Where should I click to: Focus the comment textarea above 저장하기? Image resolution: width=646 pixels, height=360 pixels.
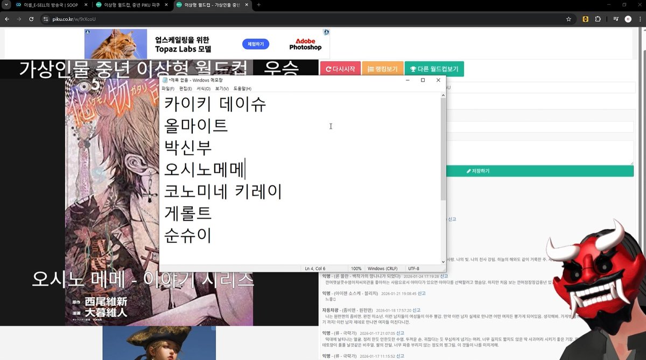tap(540, 153)
